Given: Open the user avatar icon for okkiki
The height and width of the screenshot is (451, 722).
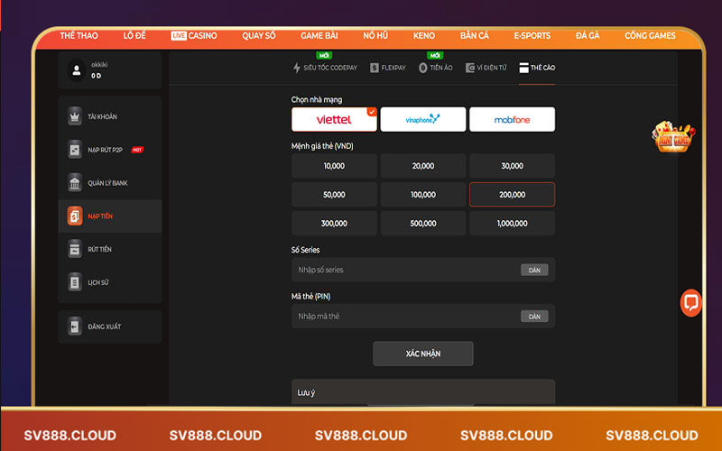Looking at the screenshot, I should (77, 70).
